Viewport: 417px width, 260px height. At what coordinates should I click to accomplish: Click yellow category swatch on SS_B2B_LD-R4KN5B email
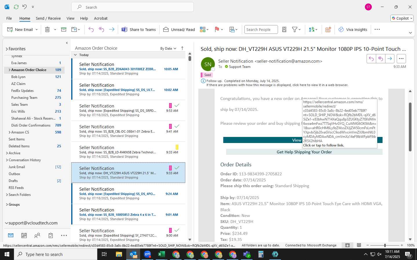click(177, 147)
